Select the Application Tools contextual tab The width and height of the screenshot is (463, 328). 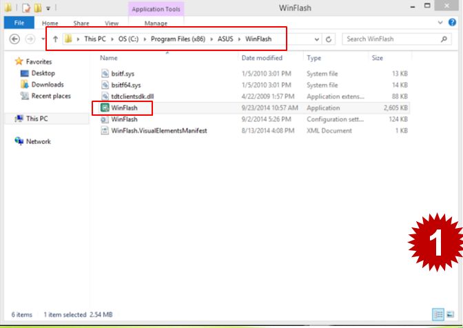[x=156, y=9]
